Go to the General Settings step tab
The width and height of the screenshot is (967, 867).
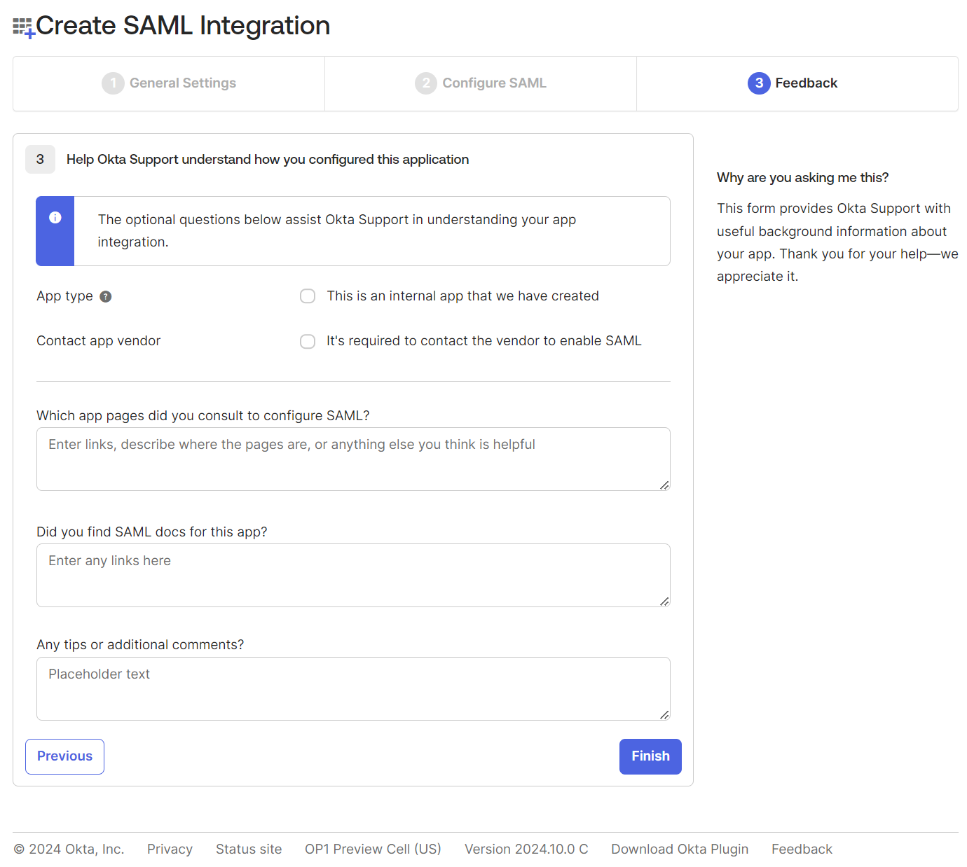[x=183, y=83]
